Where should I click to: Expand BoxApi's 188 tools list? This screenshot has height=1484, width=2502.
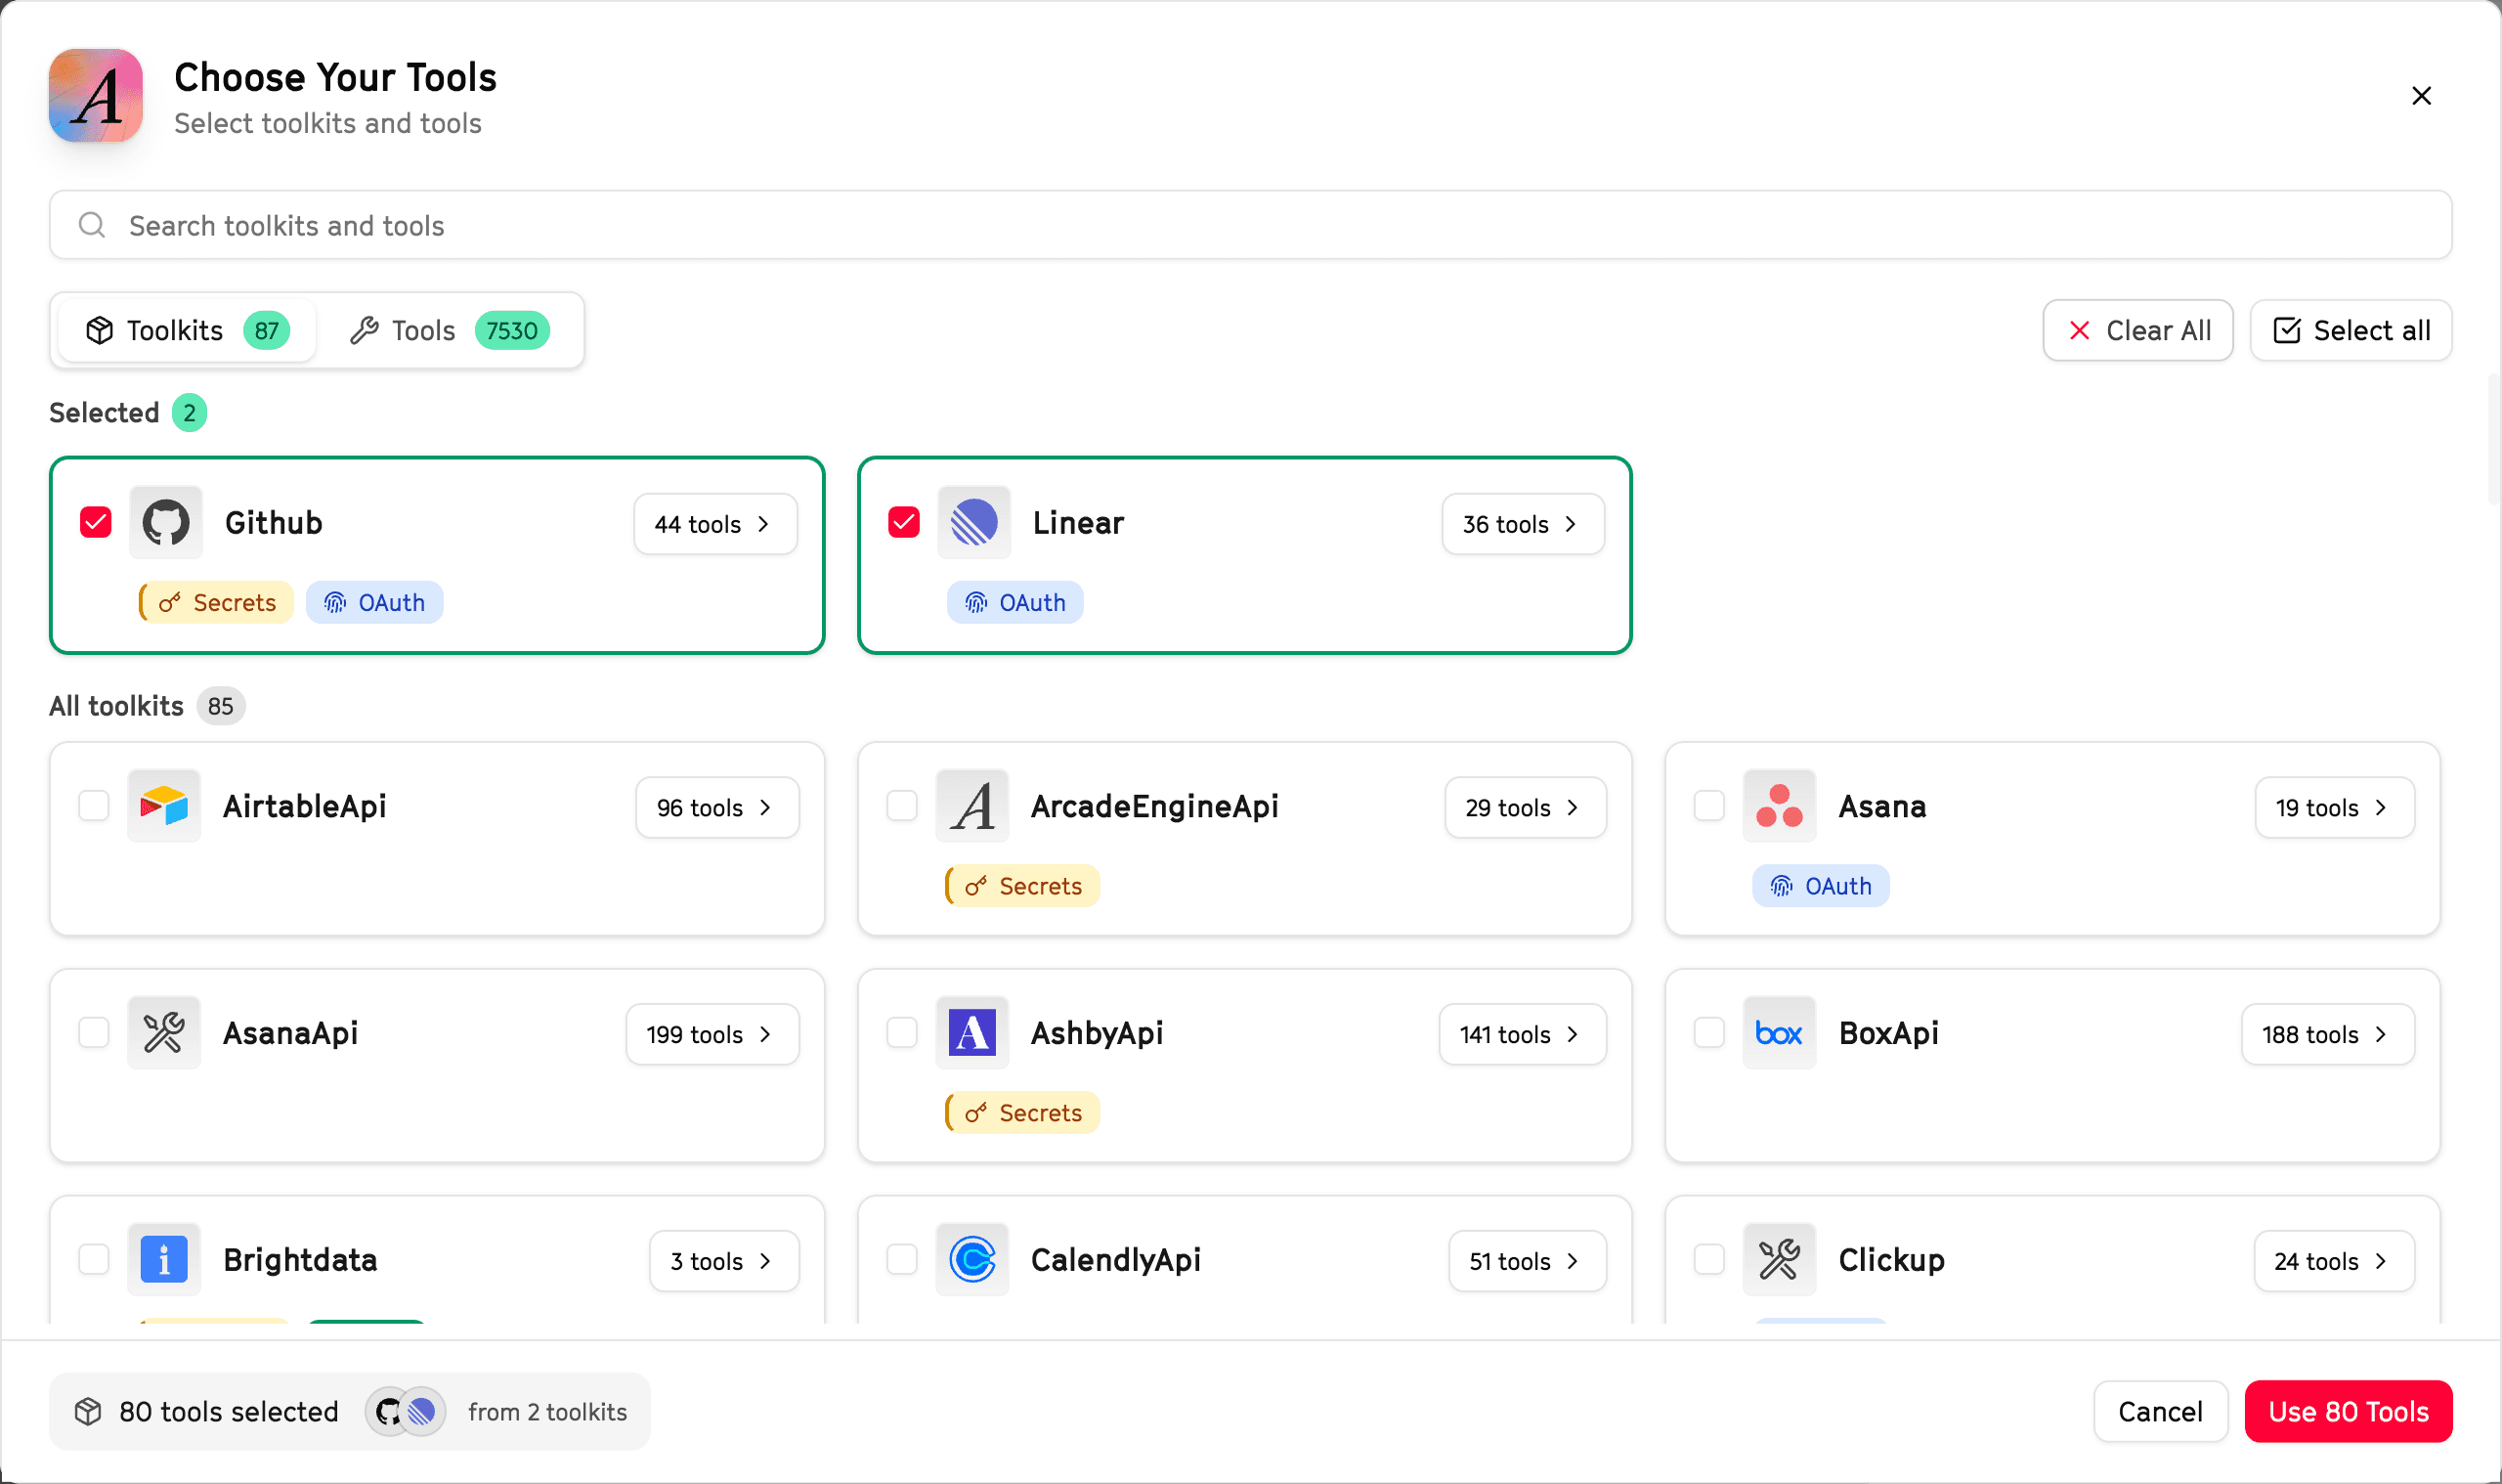[x=2327, y=1034]
